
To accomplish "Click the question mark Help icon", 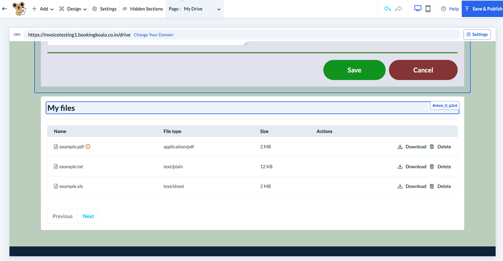I will (x=444, y=9).
